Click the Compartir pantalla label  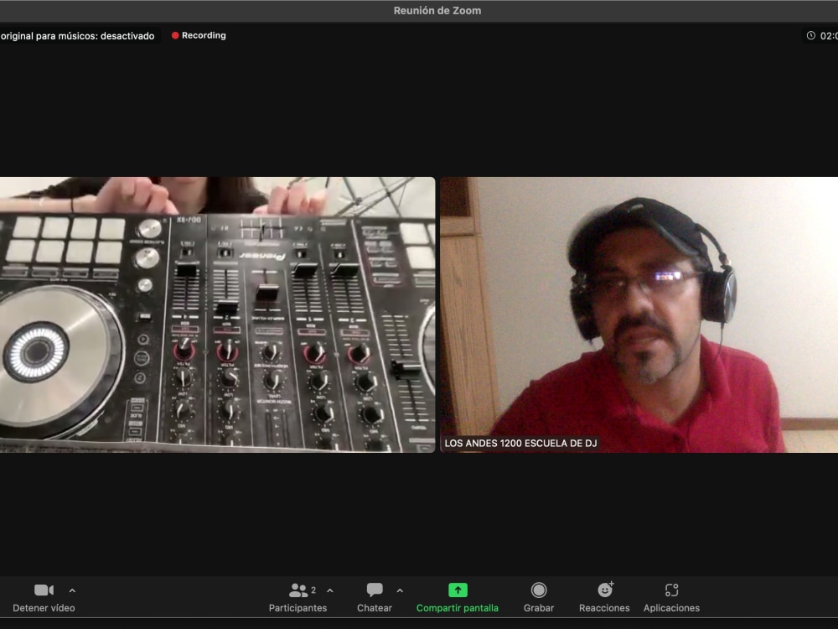coord(458,608)
